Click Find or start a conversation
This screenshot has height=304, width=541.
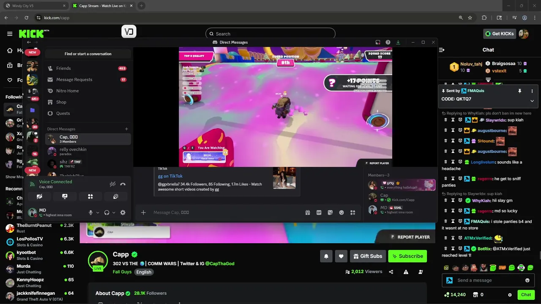click(88, 54)
